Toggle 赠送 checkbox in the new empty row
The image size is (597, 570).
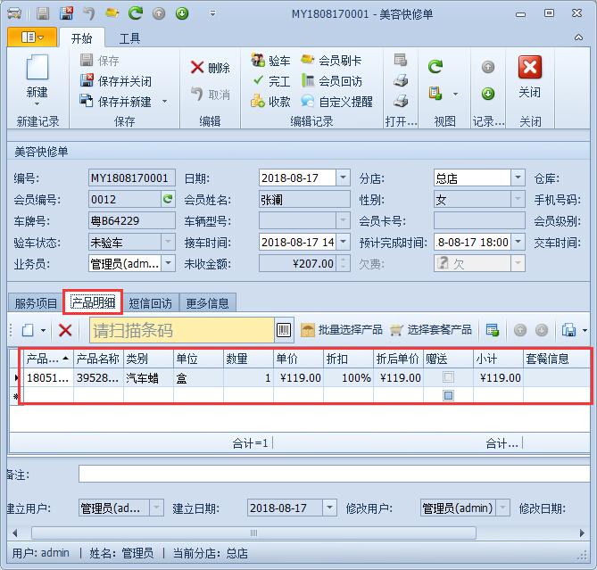point(448,394)
